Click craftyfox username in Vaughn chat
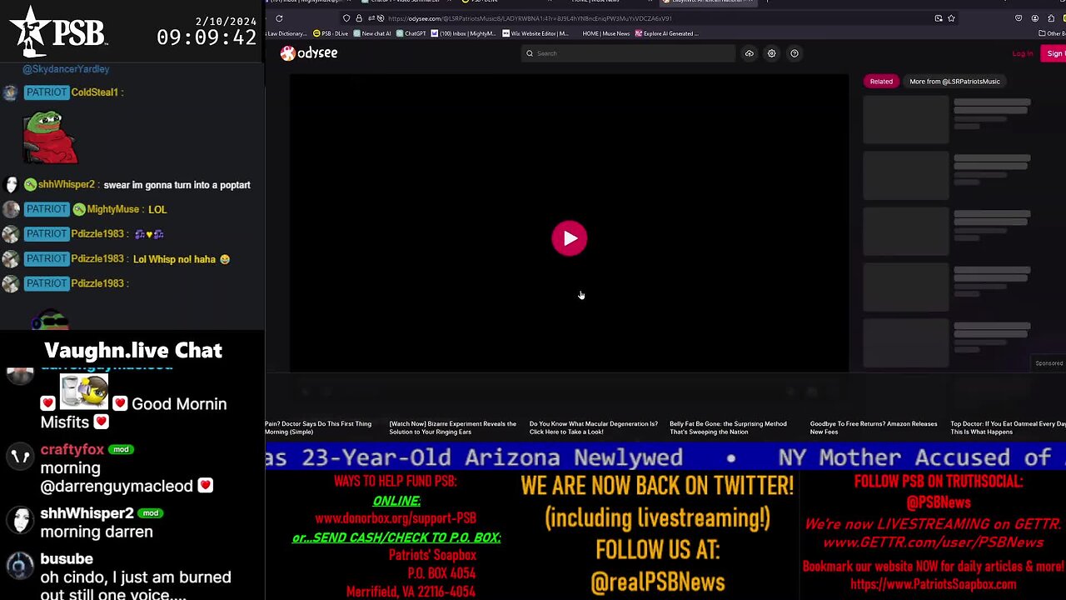 click(x=72, y=450)
